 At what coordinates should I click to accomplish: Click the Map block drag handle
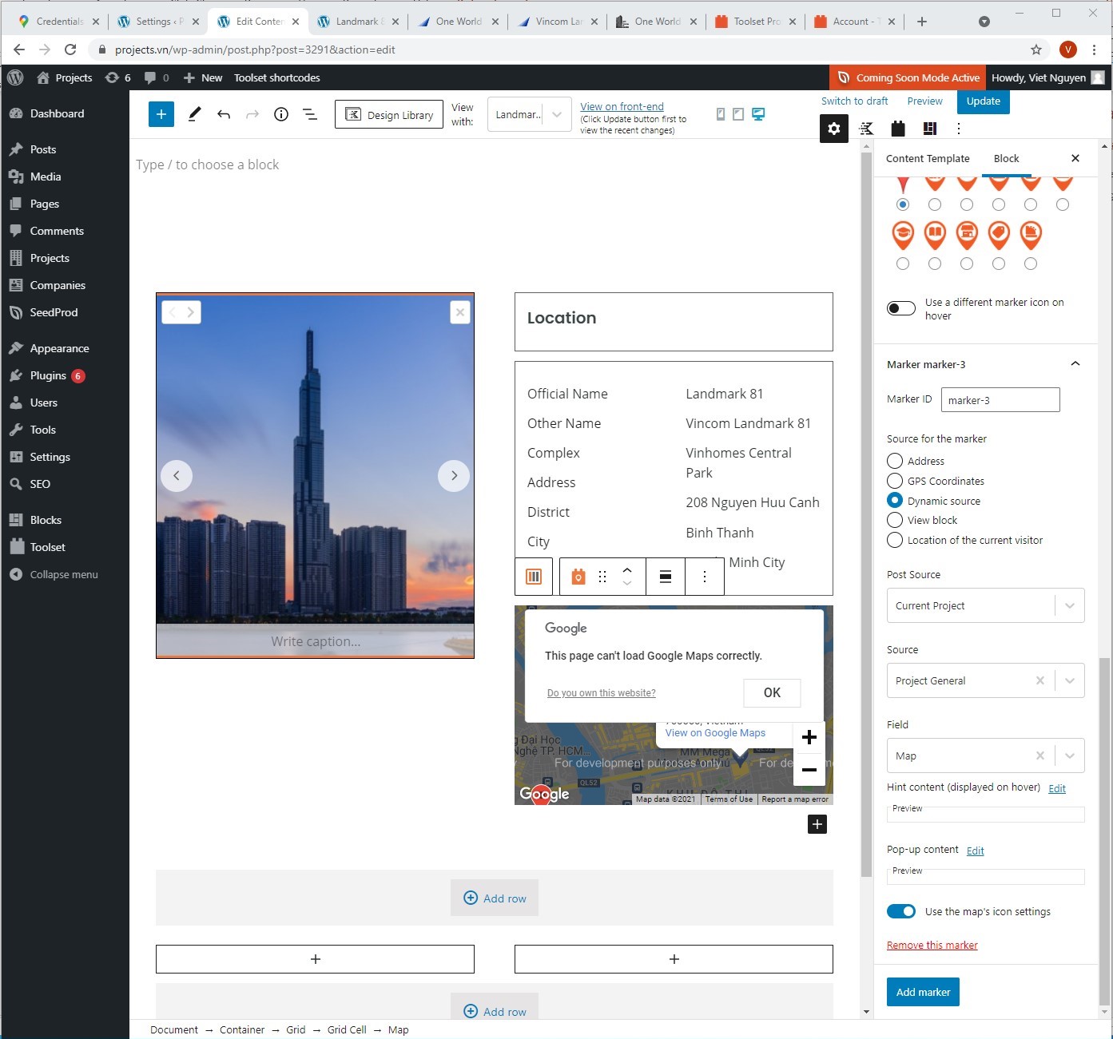point(602,577)
